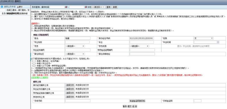Image resolution: width=227 pixels, height=109 pixels.
Task: Expand the 学历 请选择 dropdown
Action: tap(75, 46)
